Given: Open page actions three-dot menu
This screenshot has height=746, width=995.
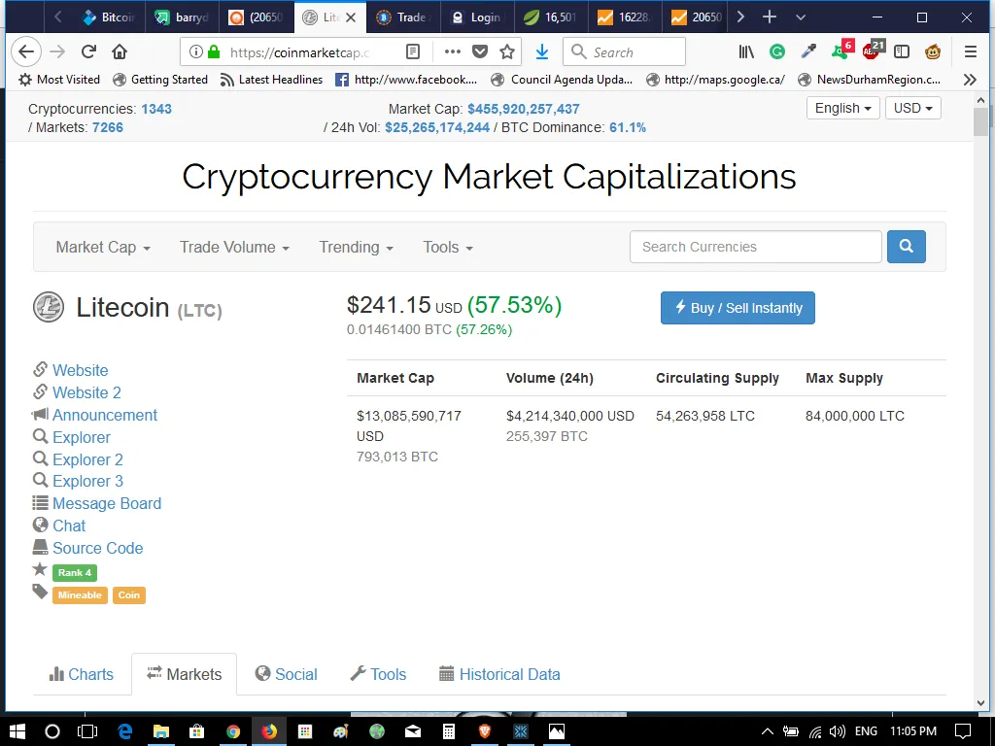Looking at the screenshot, I should [453, 52].
